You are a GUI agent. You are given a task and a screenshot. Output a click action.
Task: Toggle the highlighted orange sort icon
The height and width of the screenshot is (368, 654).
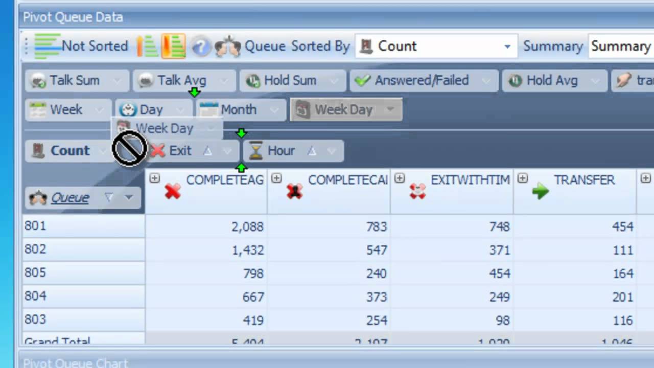[173, 46]
